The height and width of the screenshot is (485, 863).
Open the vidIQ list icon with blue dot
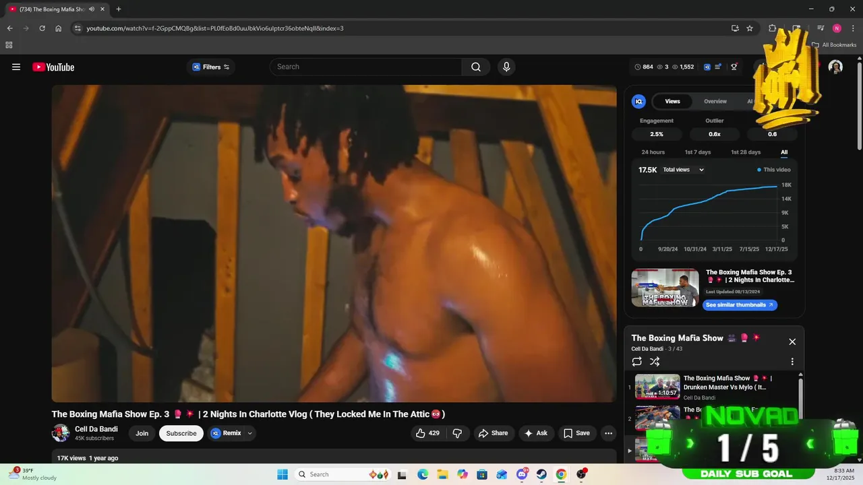pyautogui.click(x=719, y=67)
